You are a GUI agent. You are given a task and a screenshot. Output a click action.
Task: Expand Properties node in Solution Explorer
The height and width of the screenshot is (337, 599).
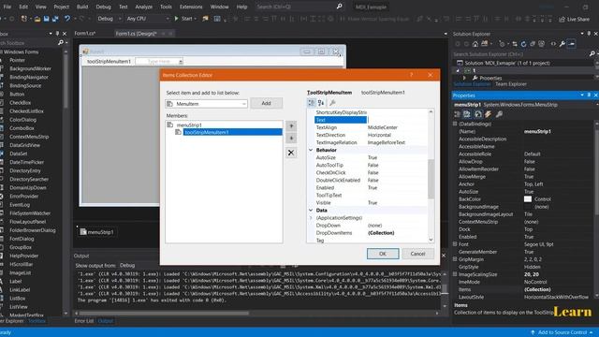click(x=464, y=78)
